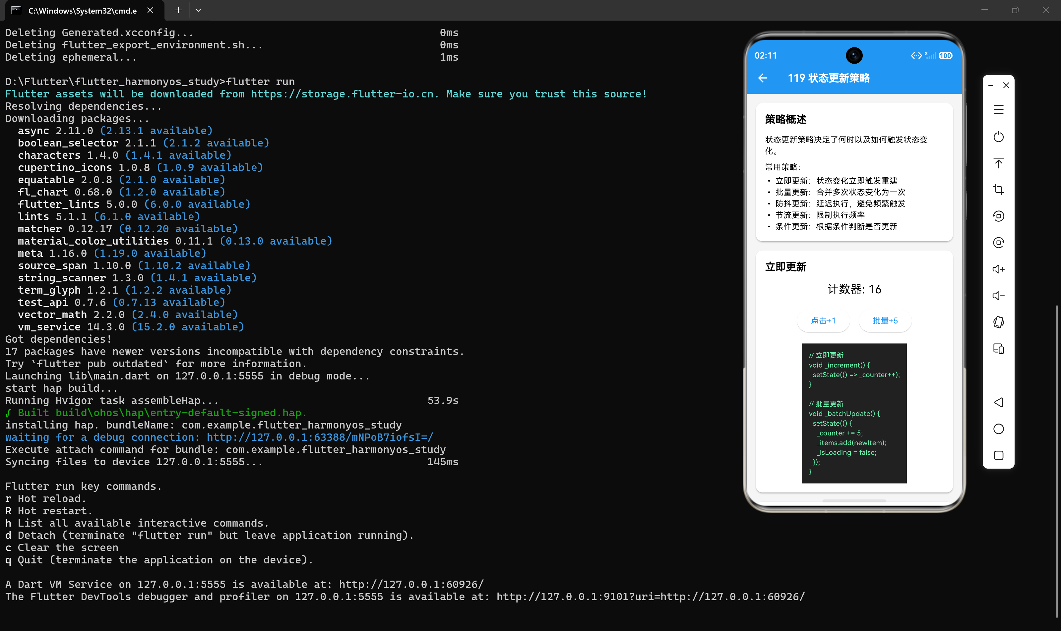This screenshot has height=631, width=1061.
Task: Click the square Recents navigation icon
Action: coord(998,455)
